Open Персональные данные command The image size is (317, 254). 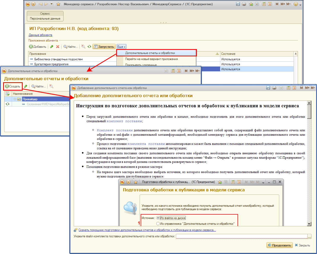pyautogui.click(x=45, y=19)
